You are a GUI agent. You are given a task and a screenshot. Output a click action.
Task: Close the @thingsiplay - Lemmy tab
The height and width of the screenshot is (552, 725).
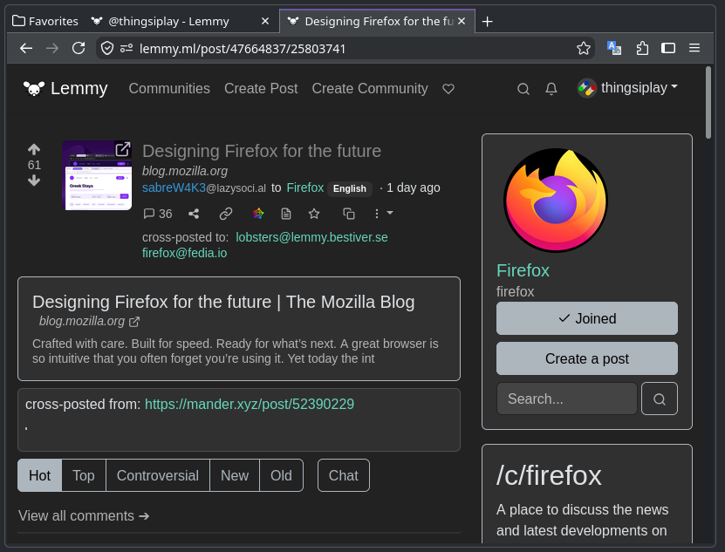[265, 21]
